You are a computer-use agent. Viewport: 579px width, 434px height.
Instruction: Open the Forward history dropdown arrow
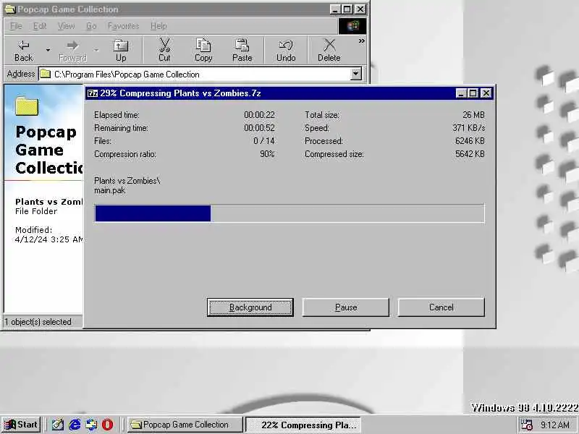tap(96, 50)
